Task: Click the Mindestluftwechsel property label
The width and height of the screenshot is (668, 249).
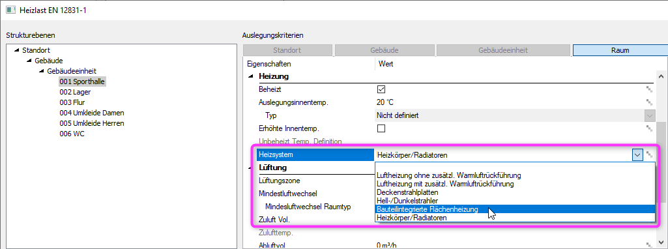Action: click(287, 194)
